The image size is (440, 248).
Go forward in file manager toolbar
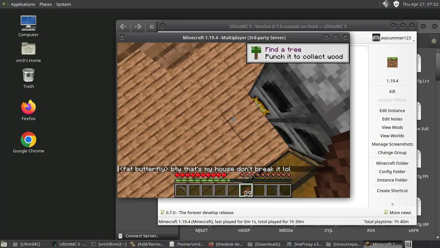click(x=138, y=26)
